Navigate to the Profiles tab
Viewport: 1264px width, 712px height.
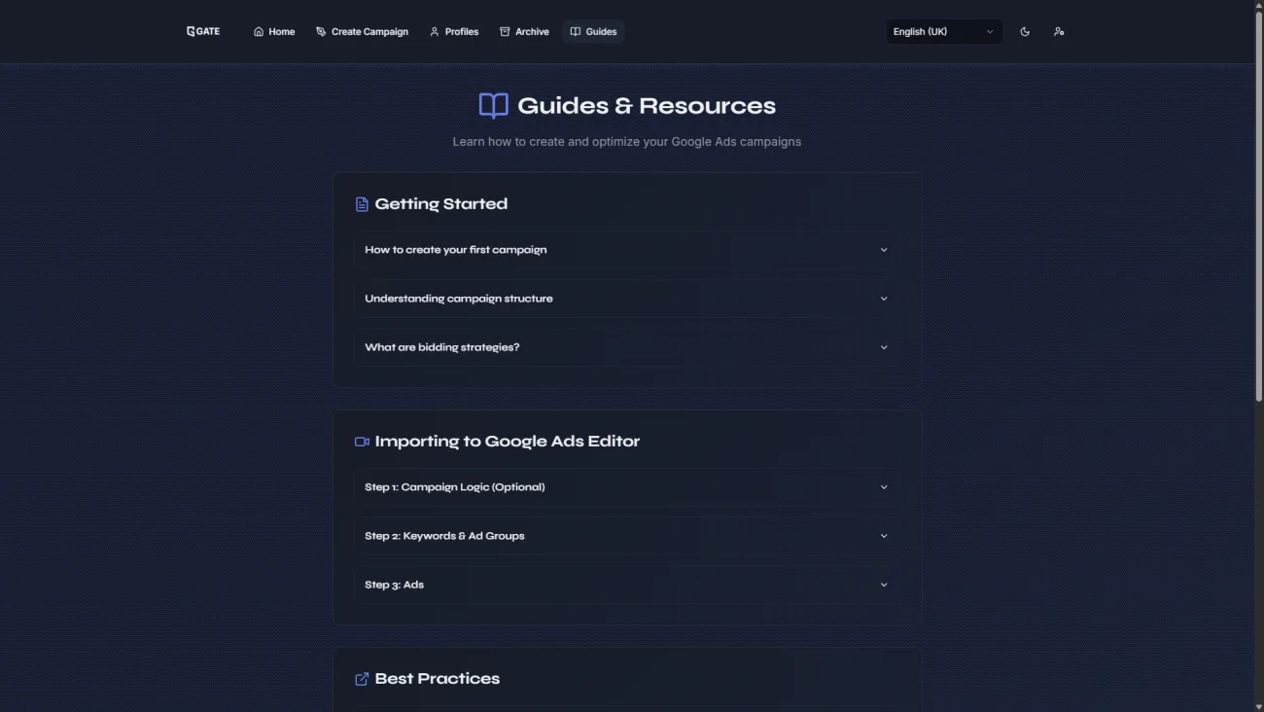(x=454, y=32)
